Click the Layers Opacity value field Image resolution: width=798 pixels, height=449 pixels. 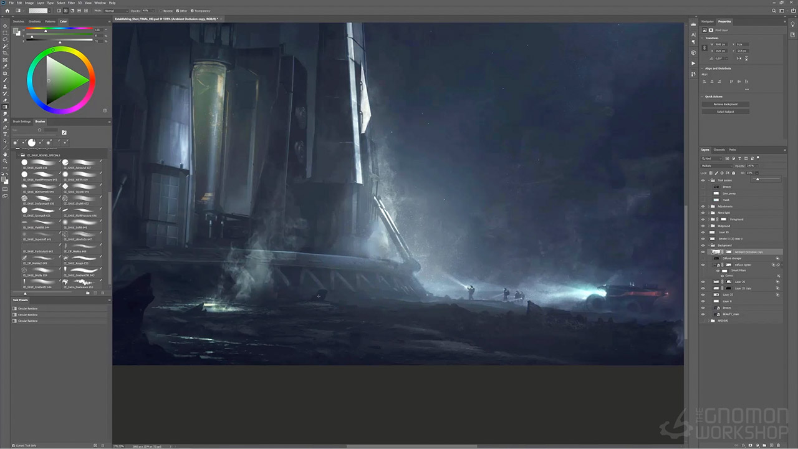click(x=751, y=166)
